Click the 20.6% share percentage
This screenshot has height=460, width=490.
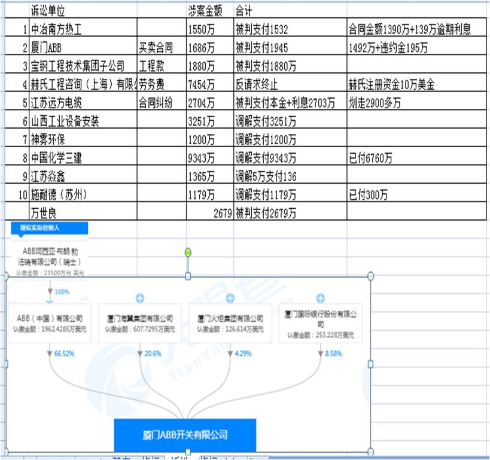[153, 354]
